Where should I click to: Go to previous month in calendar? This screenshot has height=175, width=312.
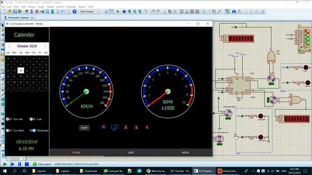pyautogui.click(x=9, y=46)
